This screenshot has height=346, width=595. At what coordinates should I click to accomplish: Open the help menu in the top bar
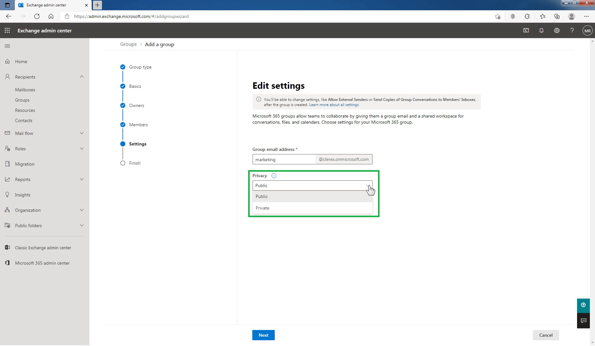click(572, 30)
